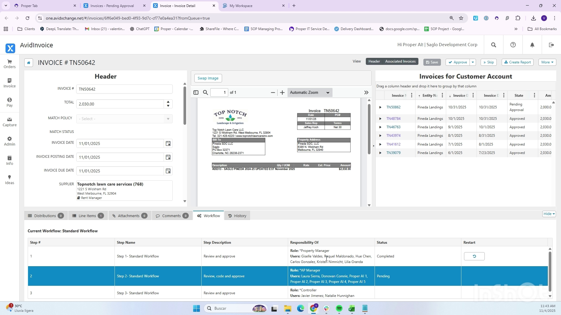The height and width of the screenshot is (315, 561).
Task: Switch view to Associated Invoices
Action: (400, 61)
